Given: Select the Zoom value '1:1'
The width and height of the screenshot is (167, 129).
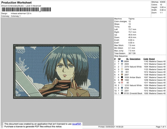Looking at the screenshot, I should tap(161, 13).
